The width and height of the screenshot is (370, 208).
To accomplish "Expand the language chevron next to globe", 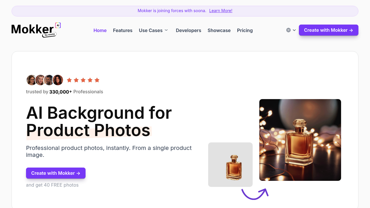I will point(294,30).
